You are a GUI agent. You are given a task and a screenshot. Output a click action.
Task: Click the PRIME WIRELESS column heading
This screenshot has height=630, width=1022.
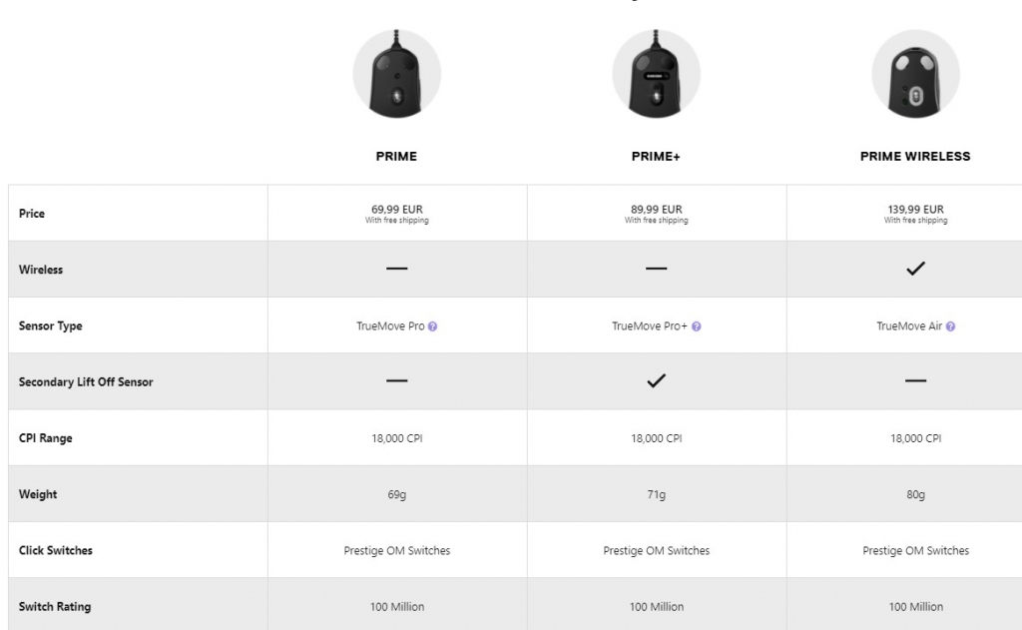[915, 157]
